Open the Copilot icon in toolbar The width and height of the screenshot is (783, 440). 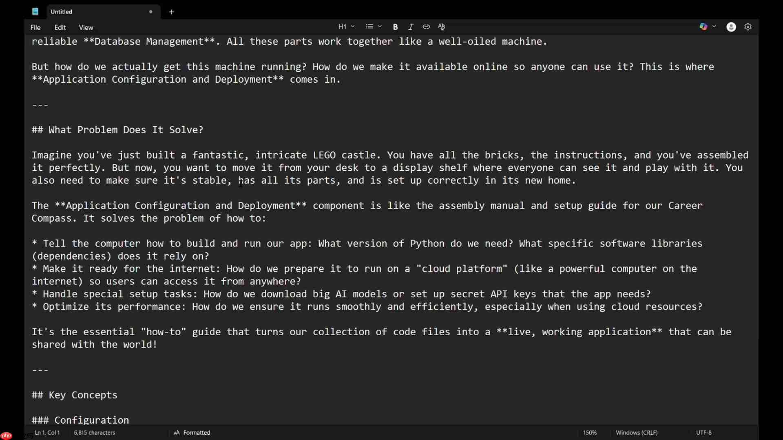(703, 27)
